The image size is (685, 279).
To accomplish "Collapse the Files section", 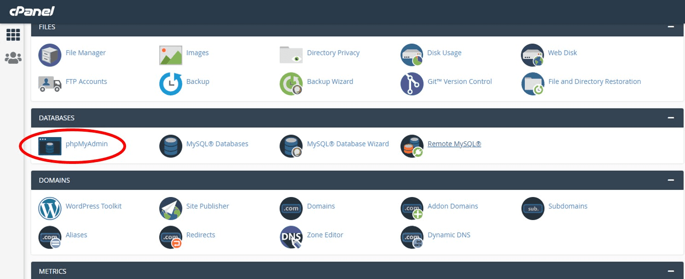I will tap(671, 27).
